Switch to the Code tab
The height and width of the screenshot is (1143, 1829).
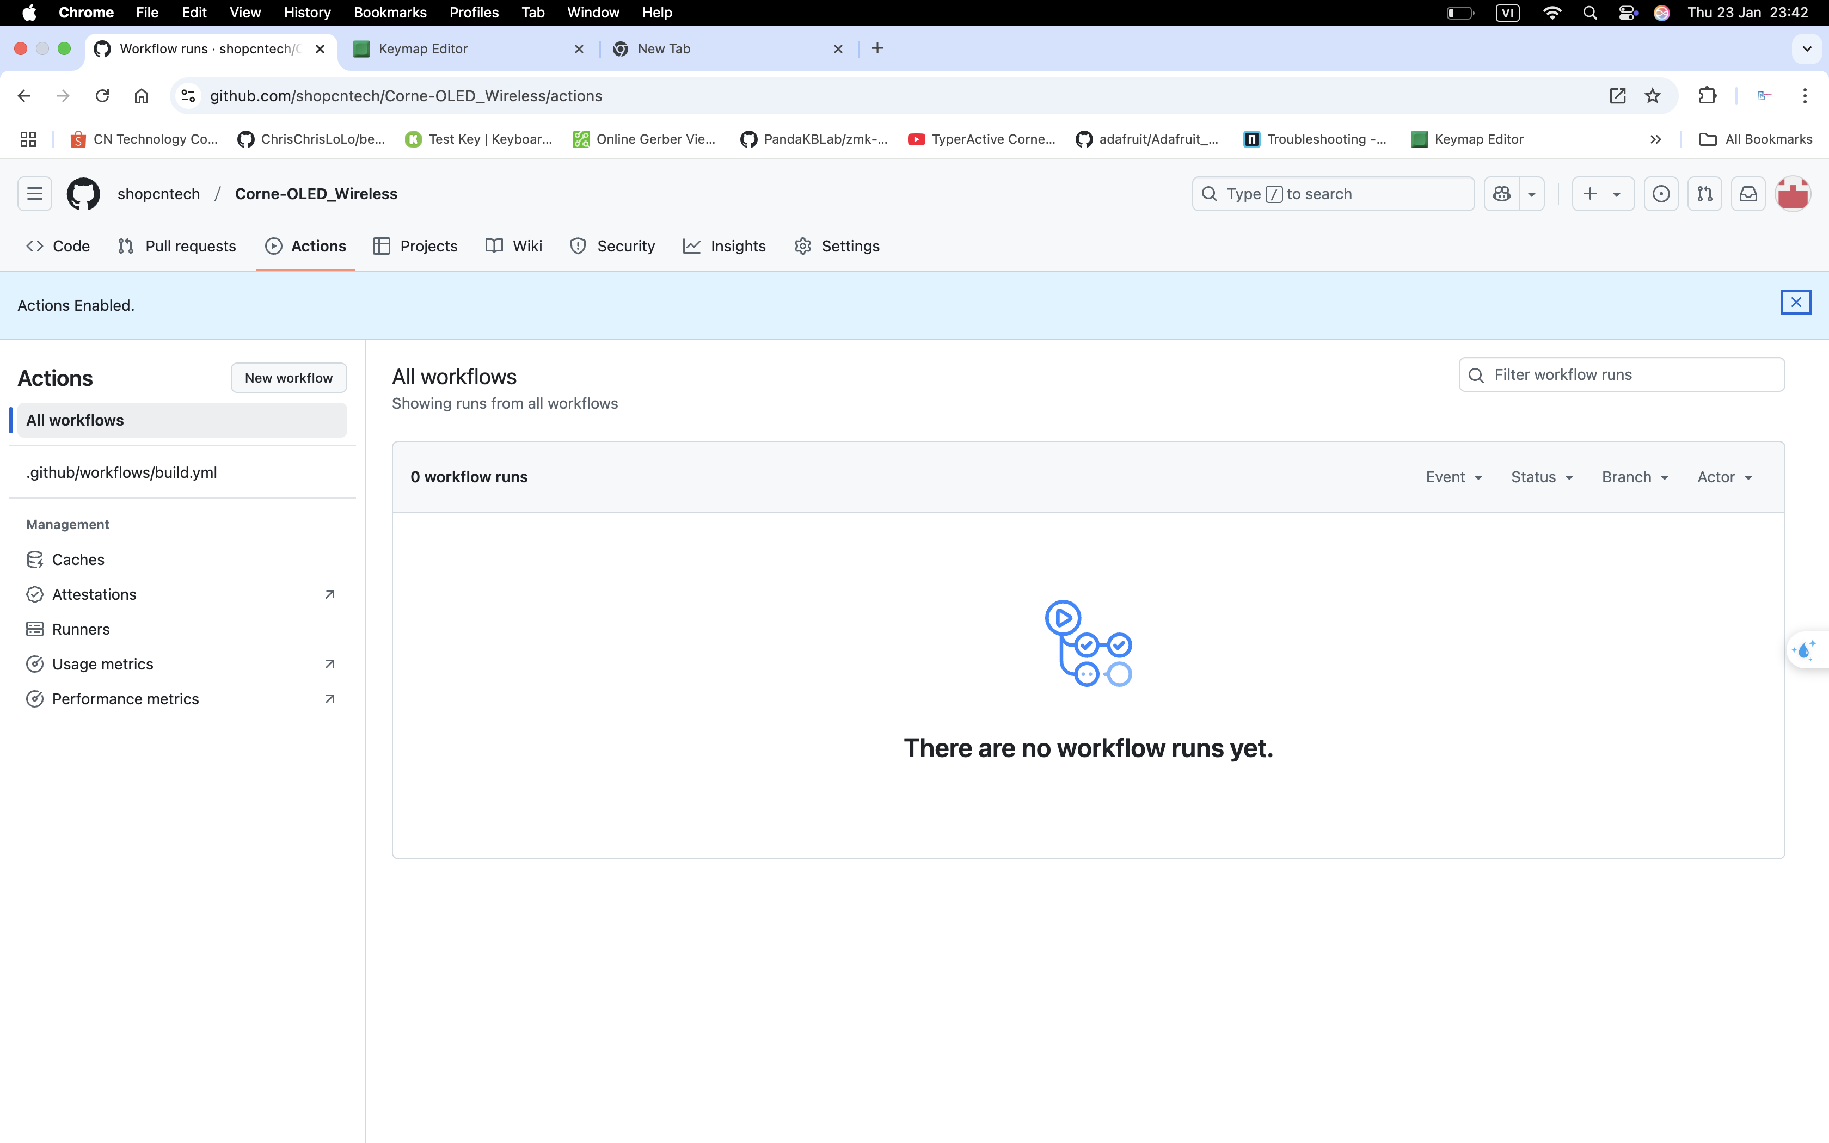point(58,247)
